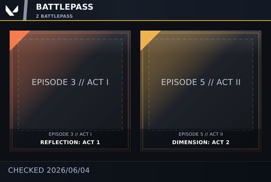The image size is (271, 182).
Task: Click the Valorant logo icon
Action: [x=12, y=10]
